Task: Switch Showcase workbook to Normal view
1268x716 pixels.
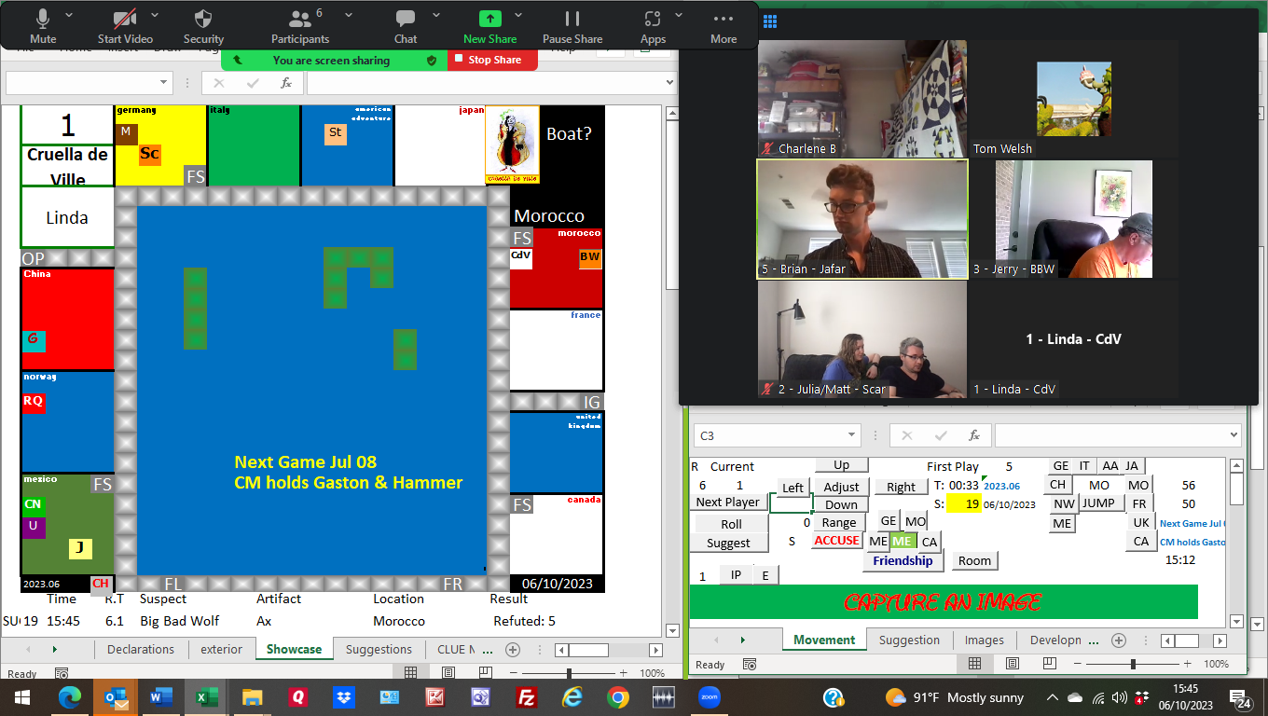Action: [411, 673]
